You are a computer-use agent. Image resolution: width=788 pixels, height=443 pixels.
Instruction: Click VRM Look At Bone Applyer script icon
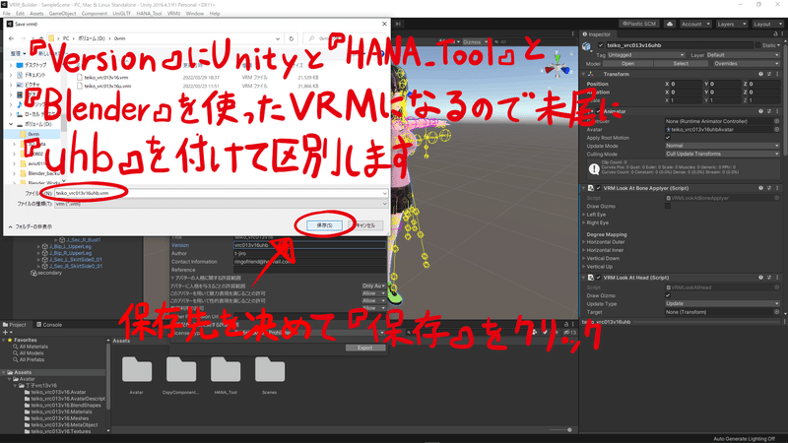(590, 188)
